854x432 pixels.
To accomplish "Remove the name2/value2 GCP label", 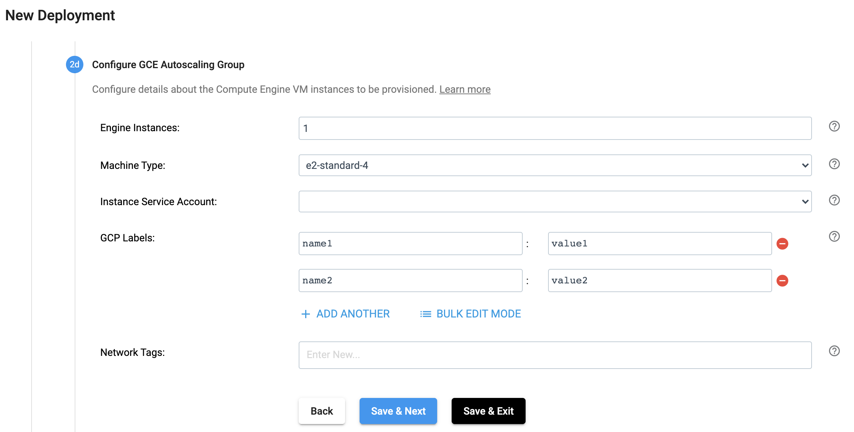I will coord(783,281).
